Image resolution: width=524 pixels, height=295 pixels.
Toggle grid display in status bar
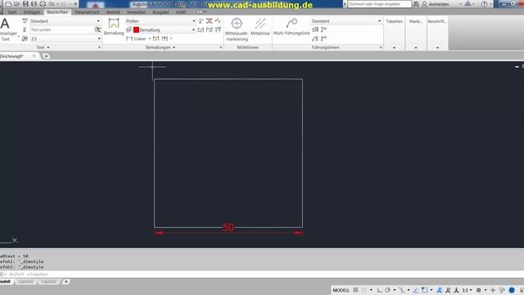pos(355,290)
